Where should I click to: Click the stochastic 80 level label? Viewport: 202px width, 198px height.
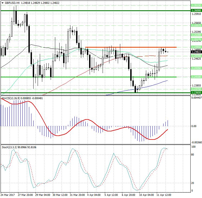click(x=193, y=155)
